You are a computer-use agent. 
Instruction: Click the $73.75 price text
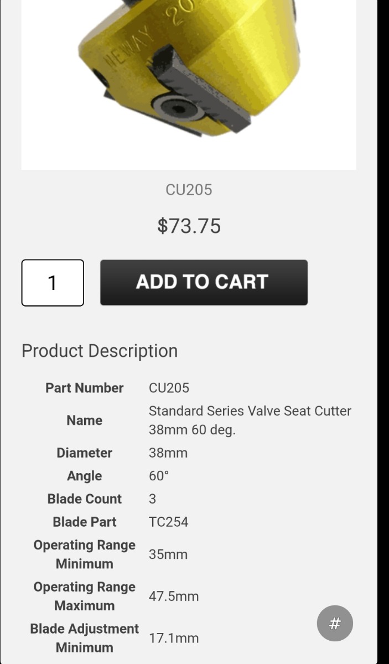coord(189,226)
